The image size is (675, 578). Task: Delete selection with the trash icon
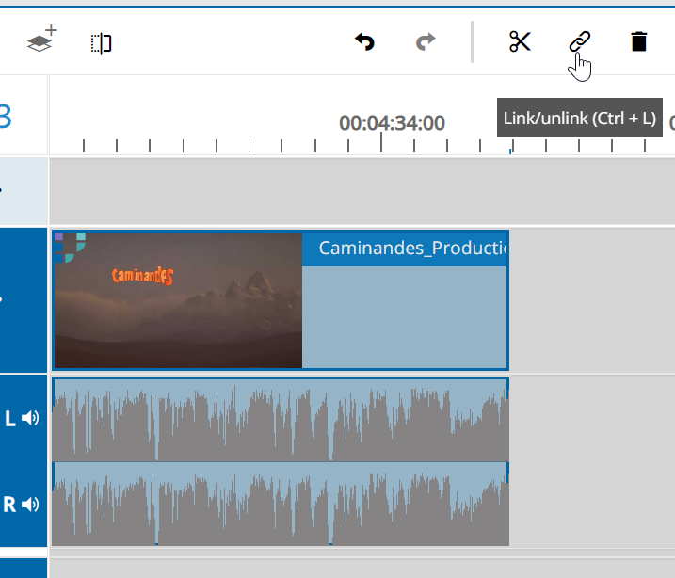click(638, 41)
